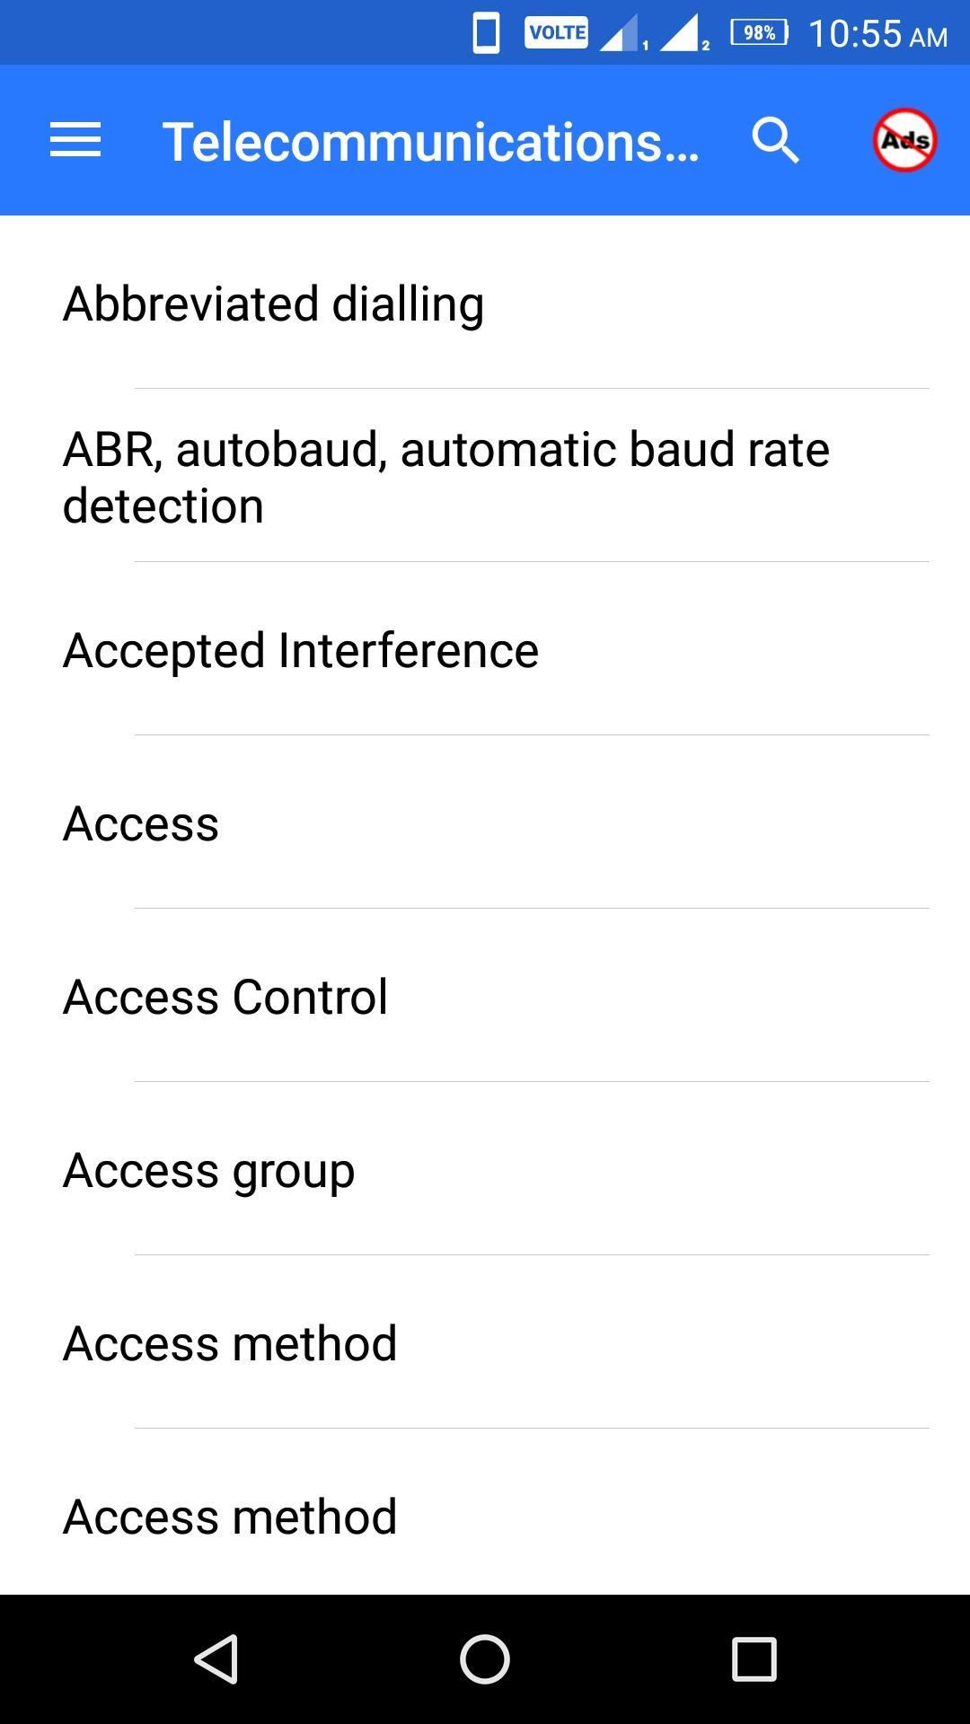This screenshot has width=970, height=1724.
Task: Open the Abbreviated dialling entry
Action: pos(485,303)
